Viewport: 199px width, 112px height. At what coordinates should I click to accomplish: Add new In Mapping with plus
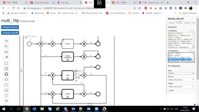193,31
